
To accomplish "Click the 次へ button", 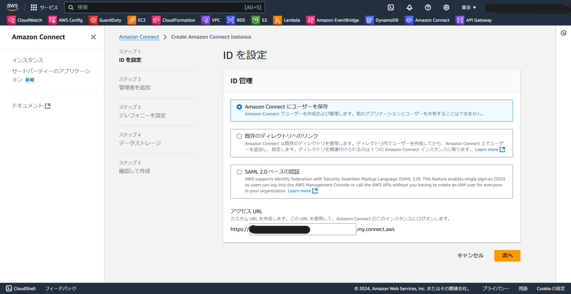I will [507, 255].
